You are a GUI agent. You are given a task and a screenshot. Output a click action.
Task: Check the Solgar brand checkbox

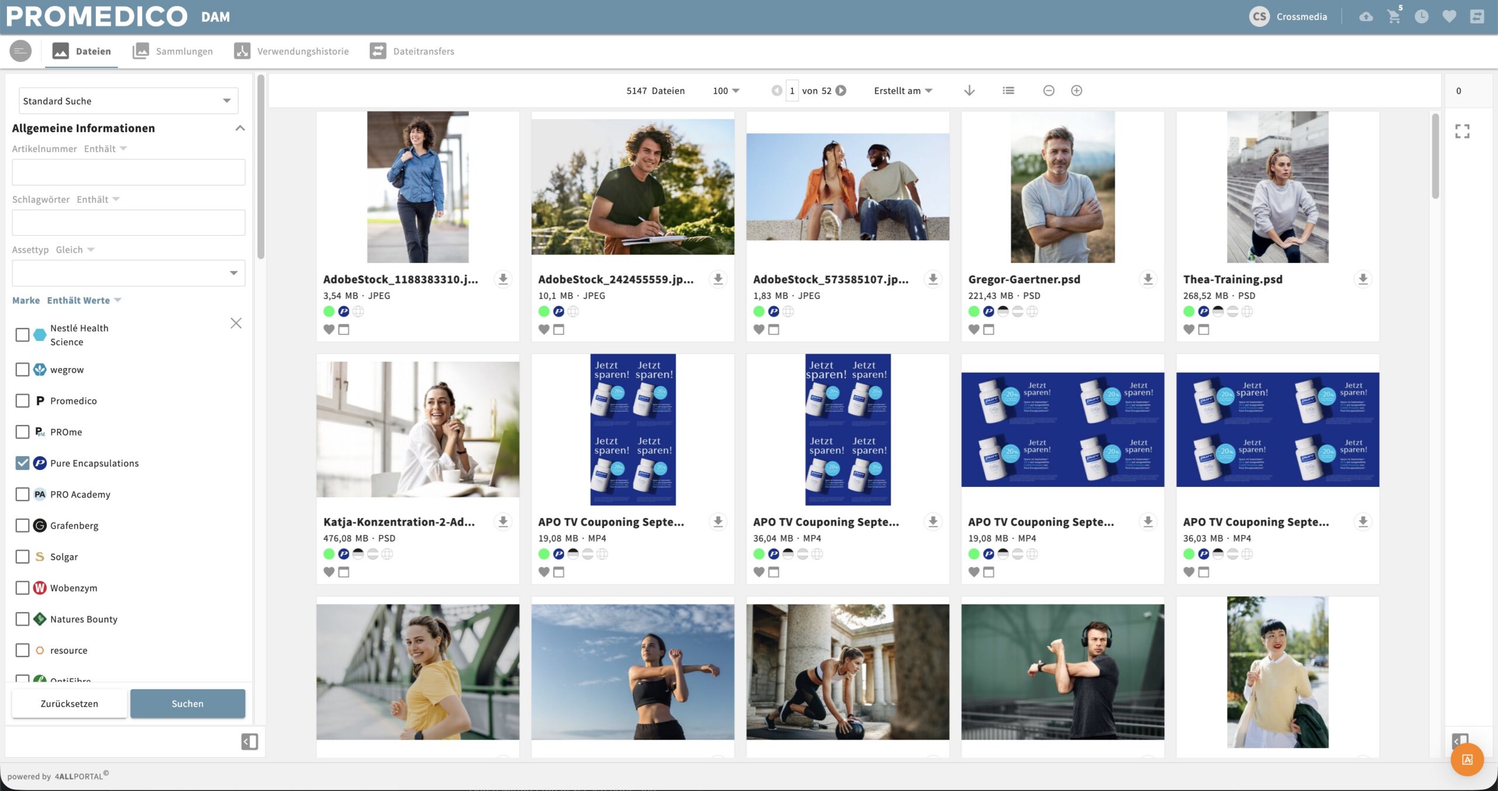pyautogui.click(x=22, y=557)
